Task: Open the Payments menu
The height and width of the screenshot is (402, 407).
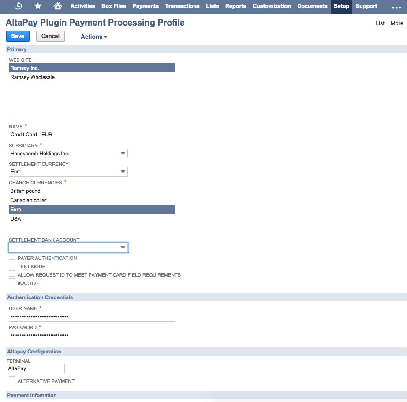Action: click(x=145, y=6)
